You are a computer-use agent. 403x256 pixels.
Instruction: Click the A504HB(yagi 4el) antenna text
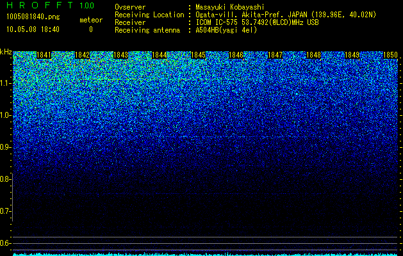226,30
